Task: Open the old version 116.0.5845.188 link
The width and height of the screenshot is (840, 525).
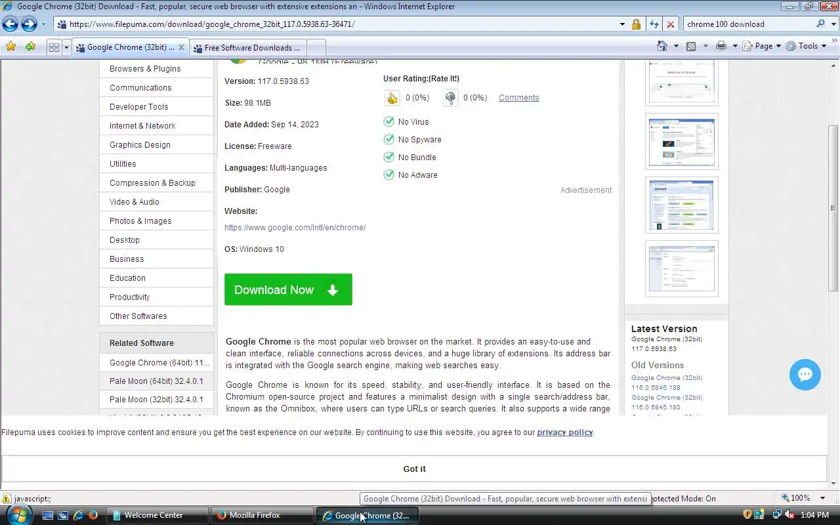Action: 667,383
